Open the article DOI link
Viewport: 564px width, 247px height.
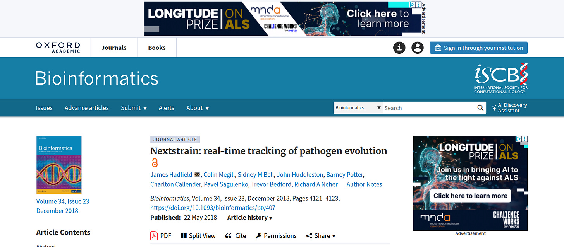pyautogui.click(x=213, y=208)
